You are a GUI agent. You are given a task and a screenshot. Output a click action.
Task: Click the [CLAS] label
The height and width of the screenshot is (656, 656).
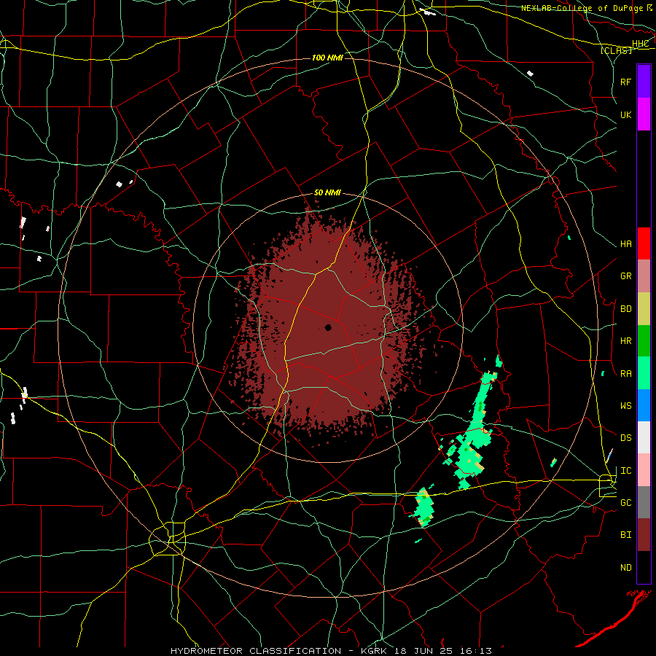coord(616,51)
